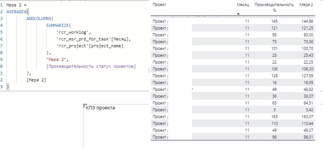This screenshot has width=323, height=148.
Task: Click the productivity cell showing 101
Action: 274,48
